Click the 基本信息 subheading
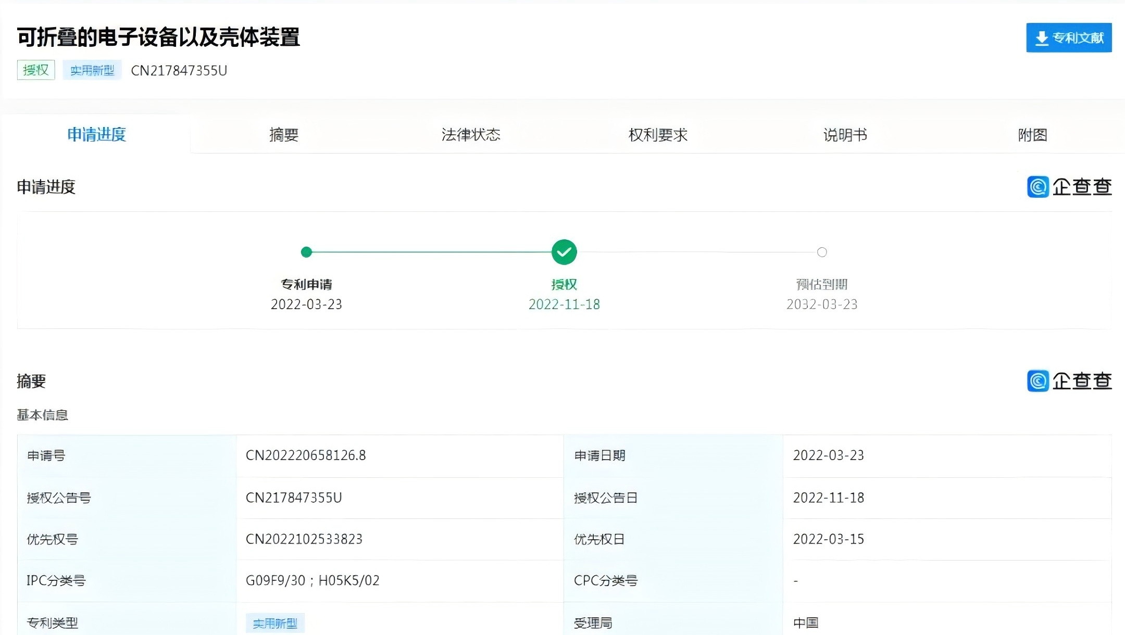This screenshot has height=635, width=1125. pos(43,415)
